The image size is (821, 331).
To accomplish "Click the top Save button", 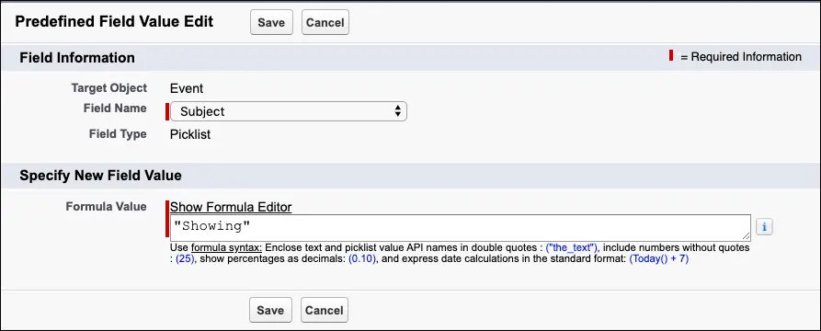I will click(271, 22).
